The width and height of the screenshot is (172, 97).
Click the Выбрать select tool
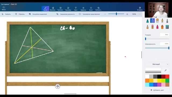point(6,14)
